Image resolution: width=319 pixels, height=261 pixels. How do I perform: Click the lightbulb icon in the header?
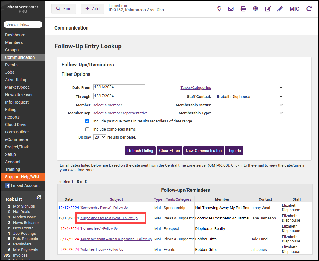point(219,9)
